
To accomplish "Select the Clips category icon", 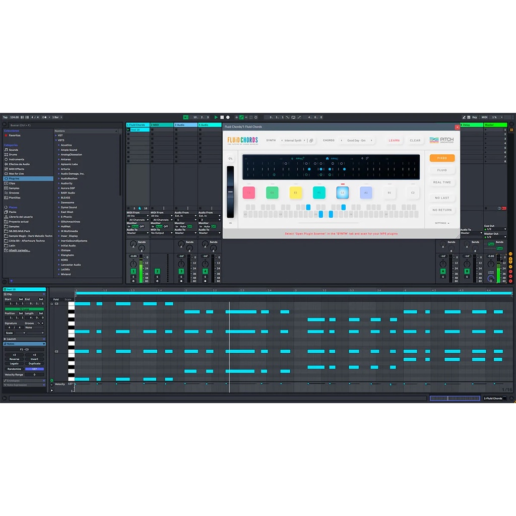I will [6, 183].
